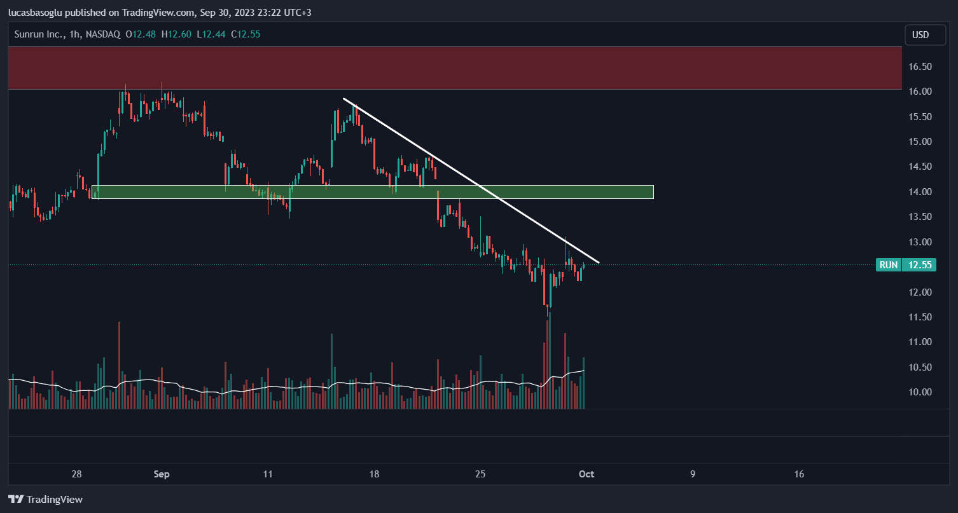The height and width of the screenshot is (513, 958).
Task: Click the 13.00 price axis label
Action: pyautogui.click(x=920, y=242)
